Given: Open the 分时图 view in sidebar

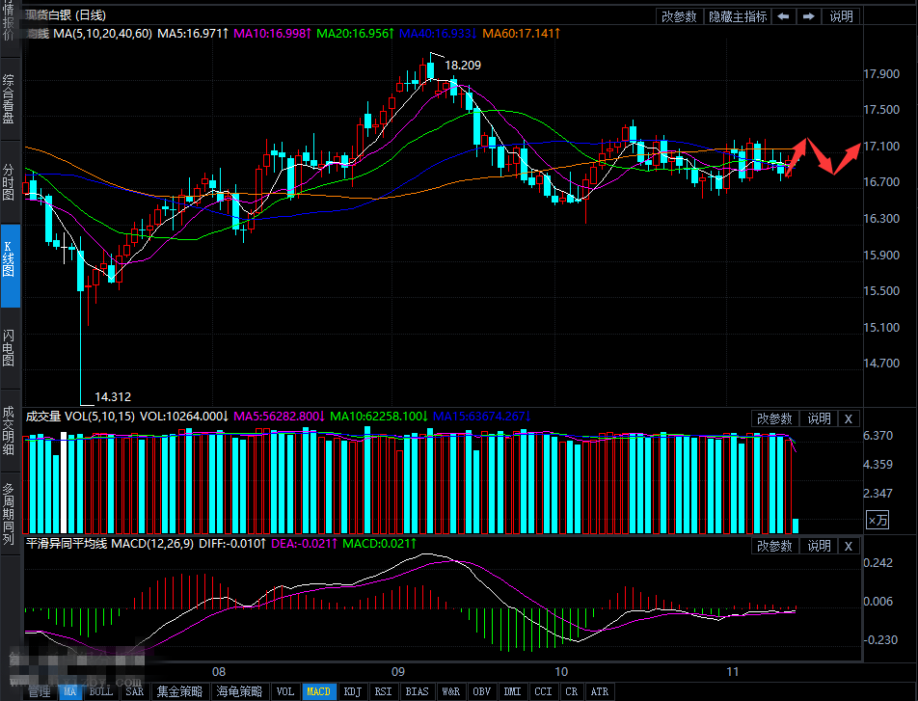Looking at the screenshot, I should pyautogui.click(x=10, y=181).
